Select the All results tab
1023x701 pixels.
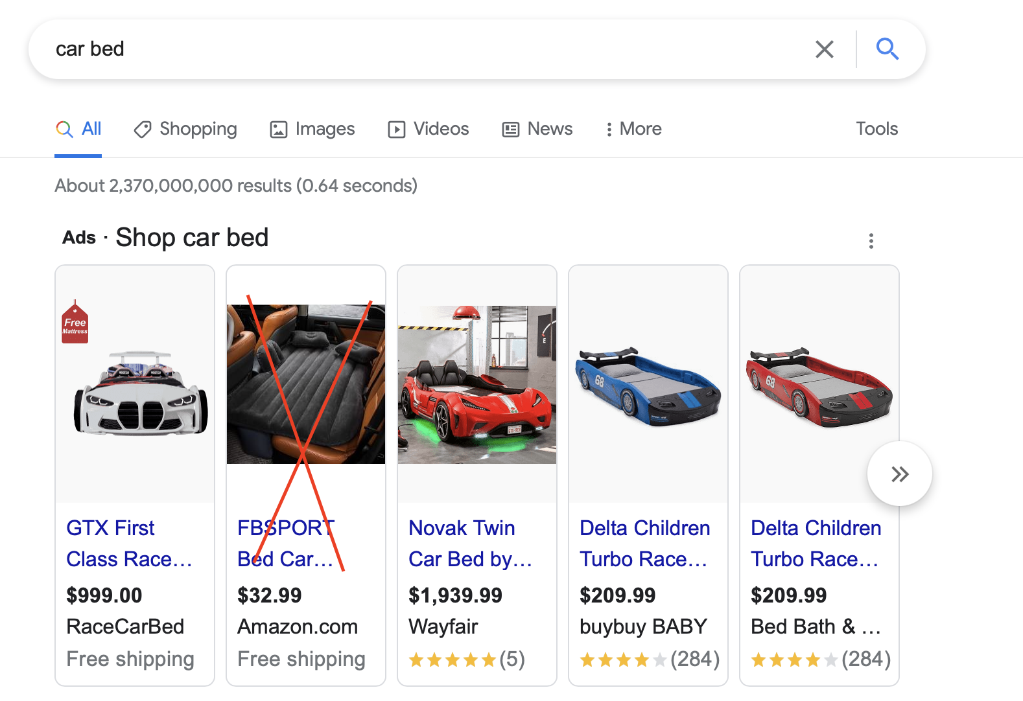click(x=79, y=129)
